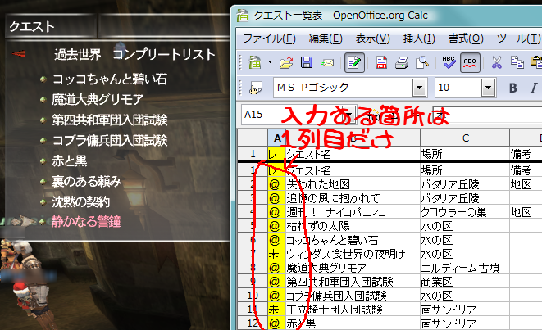Open the 編集(E) menu
542x330 pixels.
(x=326, y=38)
